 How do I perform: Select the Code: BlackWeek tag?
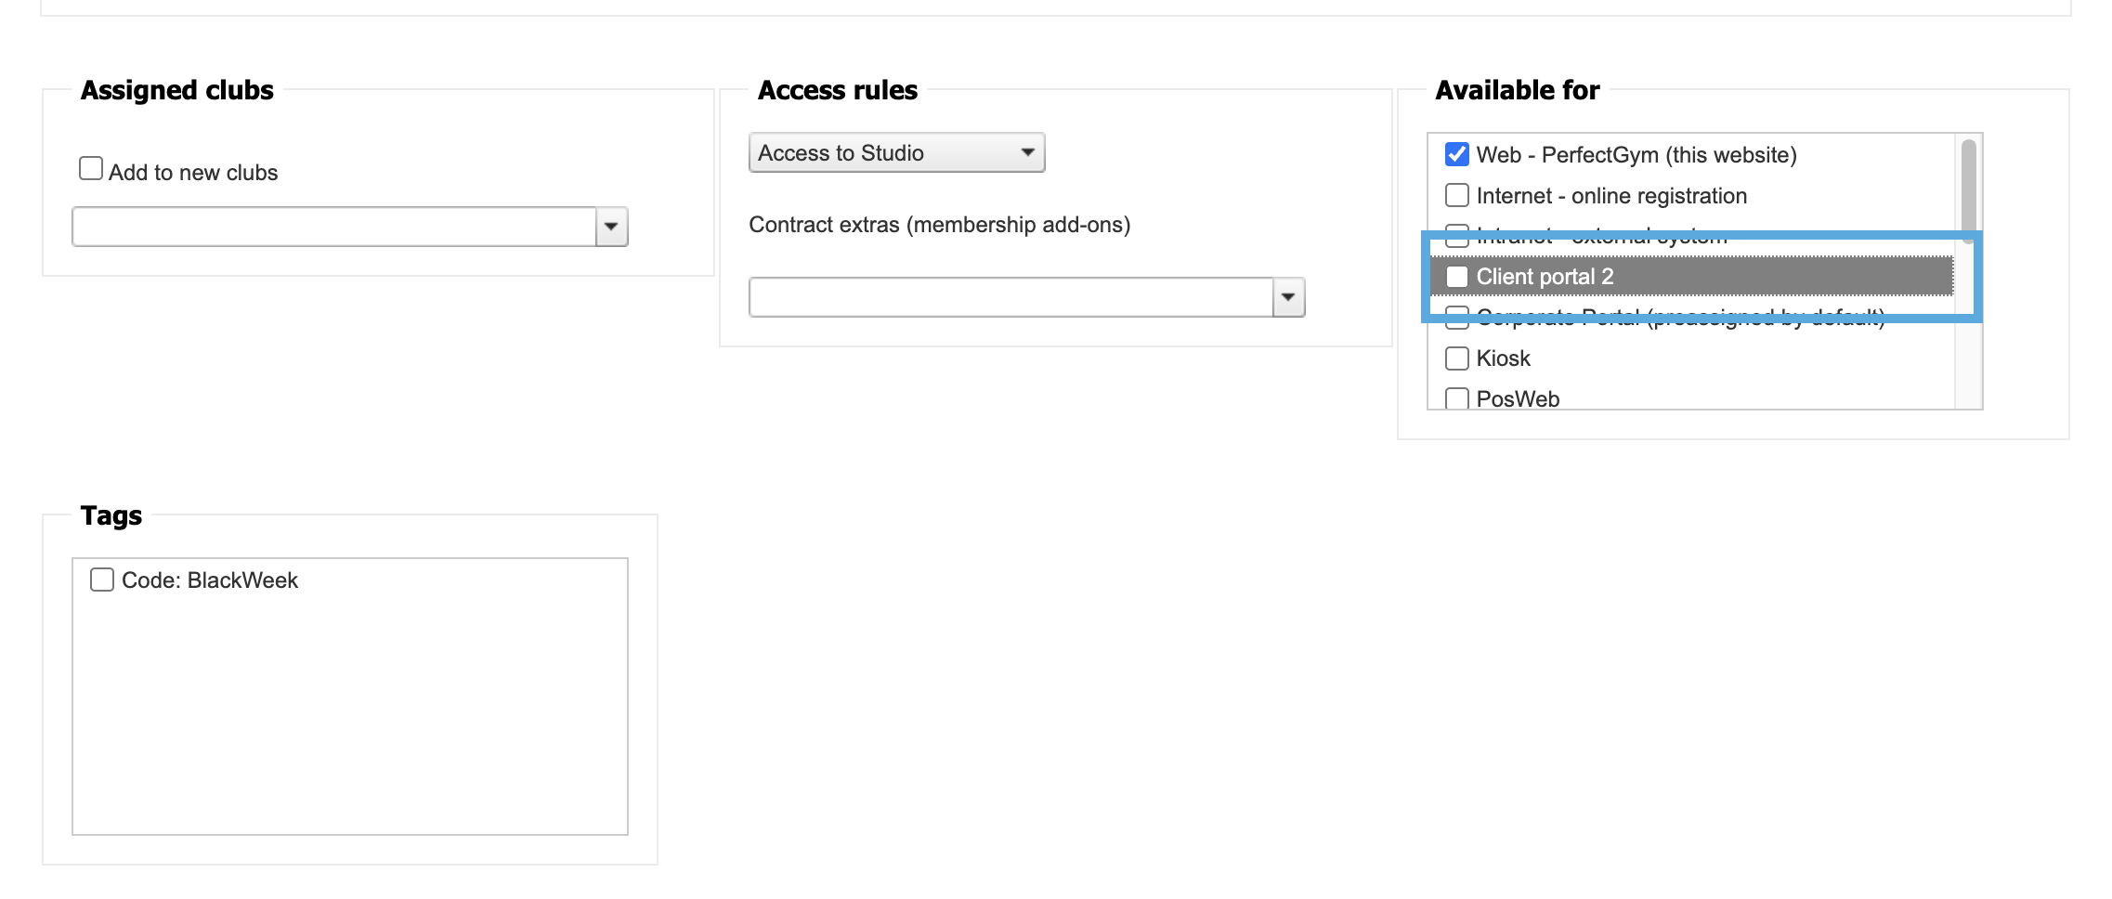[102, 580]
